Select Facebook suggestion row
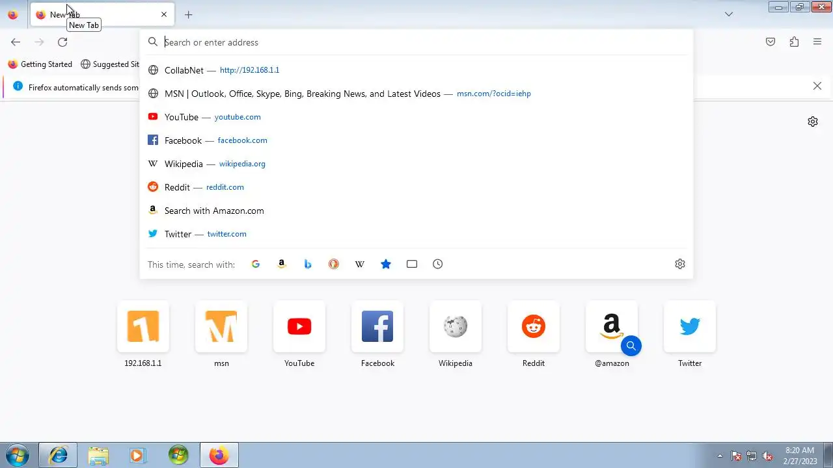The image size is (833, 468). coord(416,140)
